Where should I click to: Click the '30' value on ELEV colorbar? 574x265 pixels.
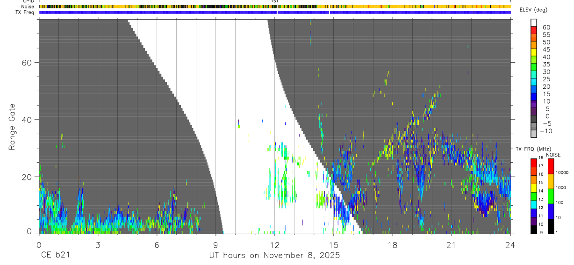point(546,72)
